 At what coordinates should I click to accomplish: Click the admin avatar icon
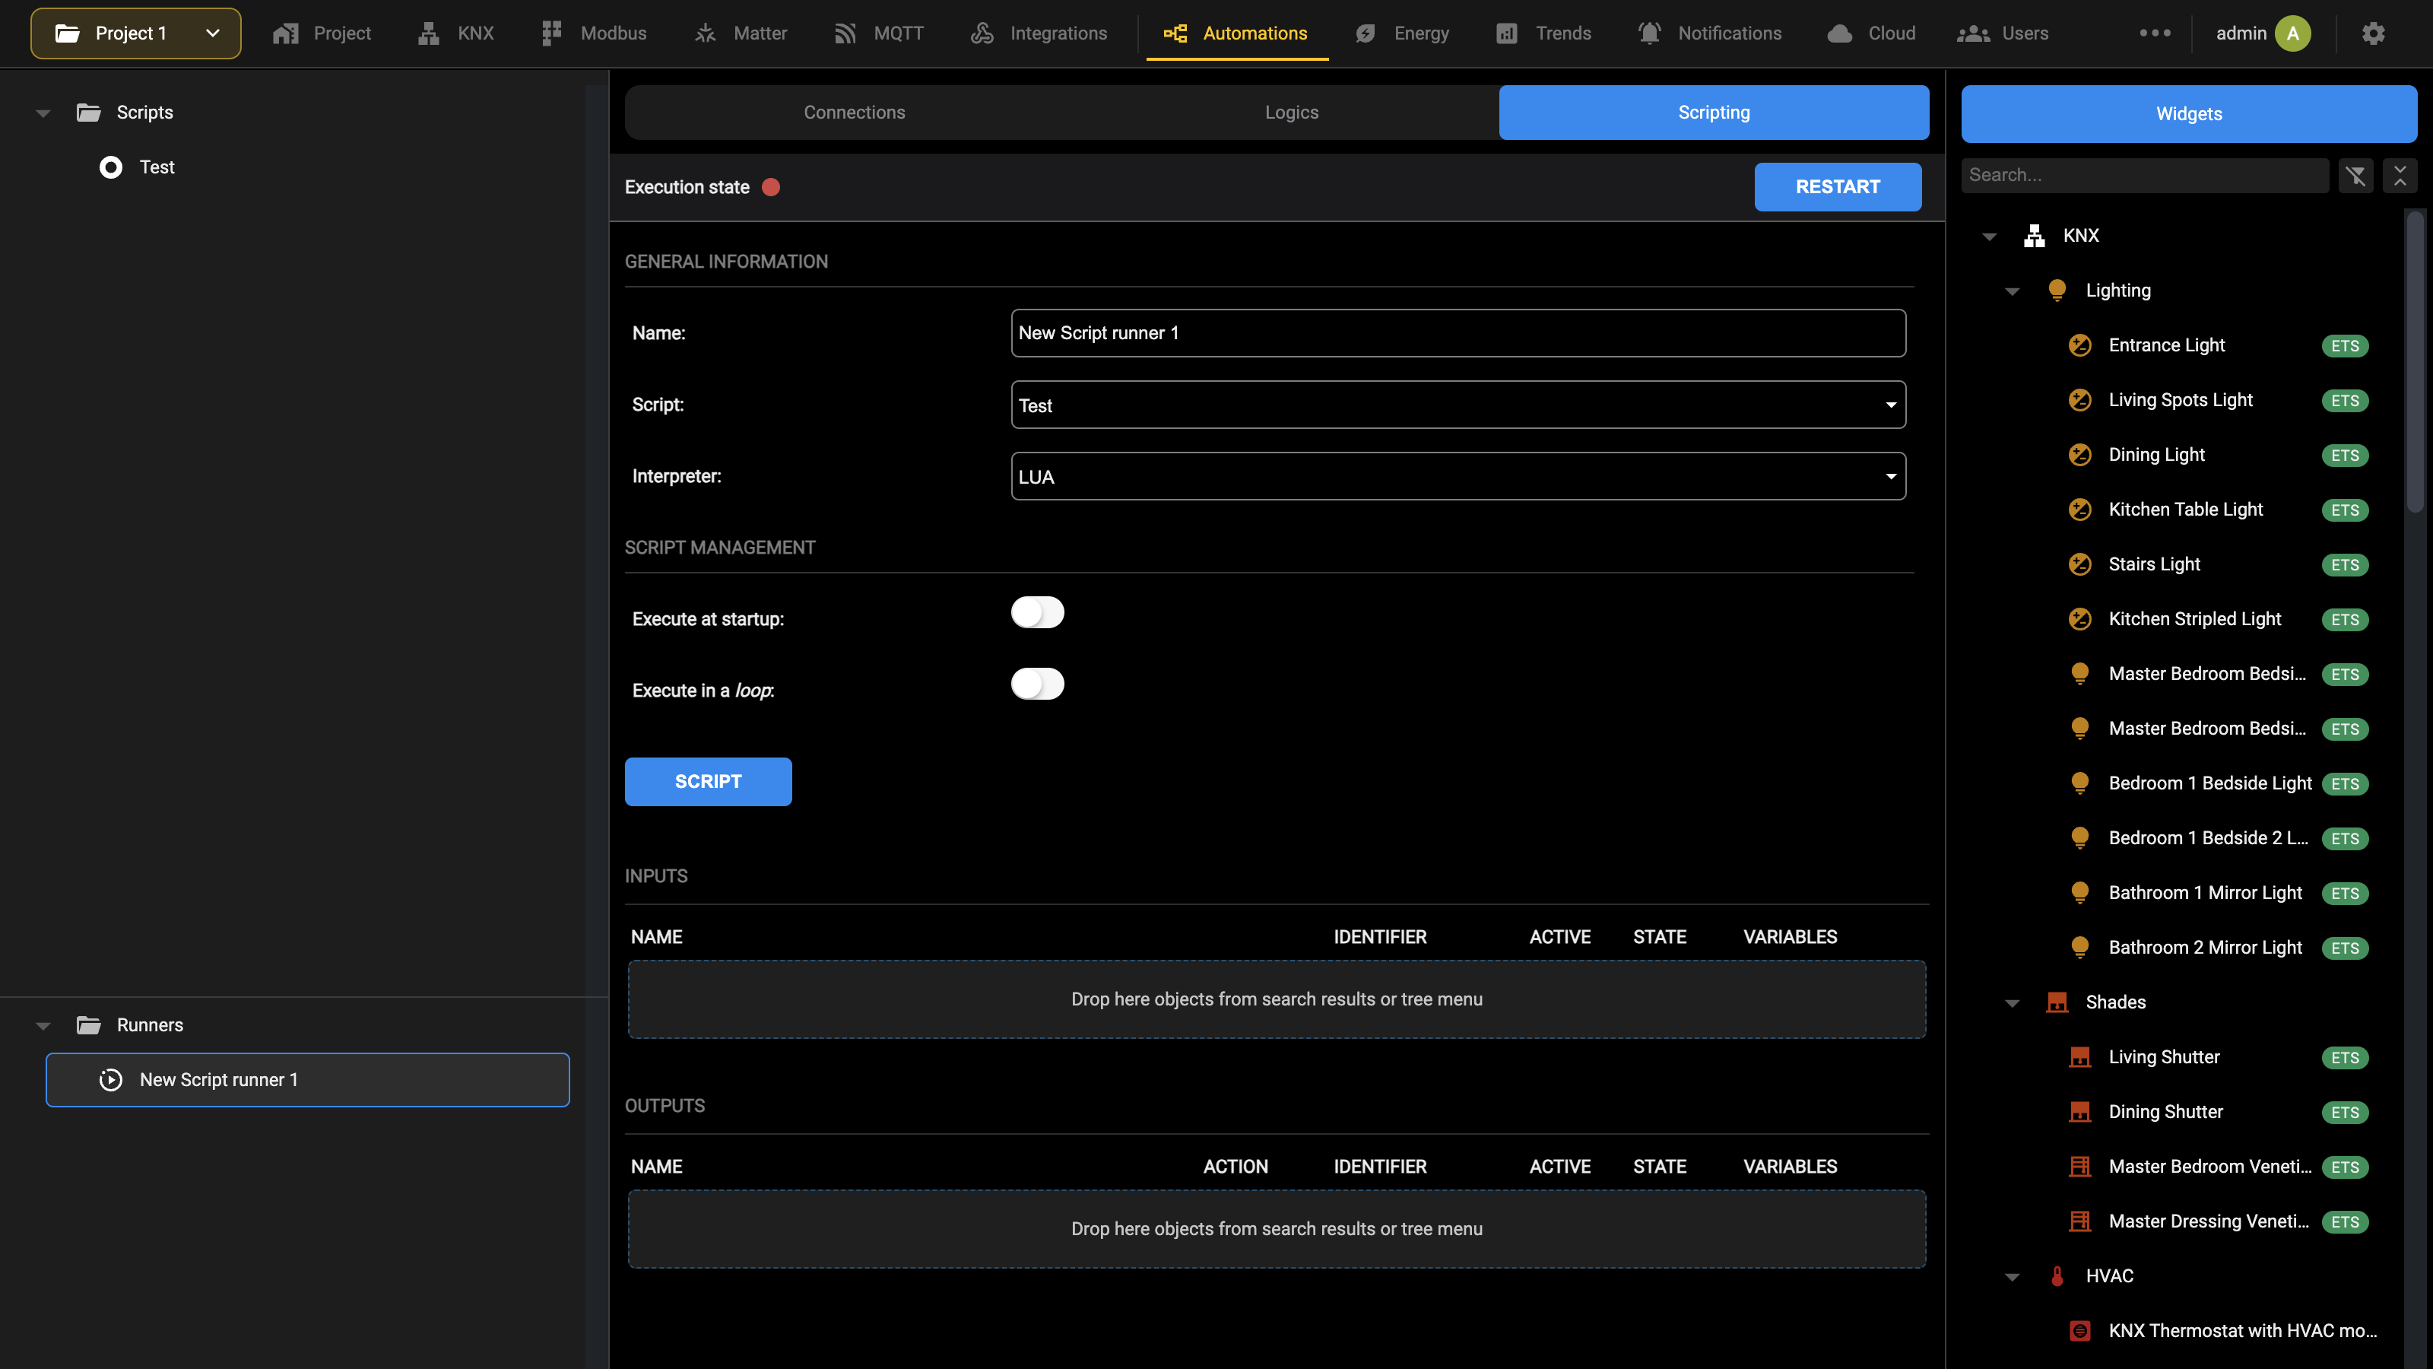[2292, 33]
